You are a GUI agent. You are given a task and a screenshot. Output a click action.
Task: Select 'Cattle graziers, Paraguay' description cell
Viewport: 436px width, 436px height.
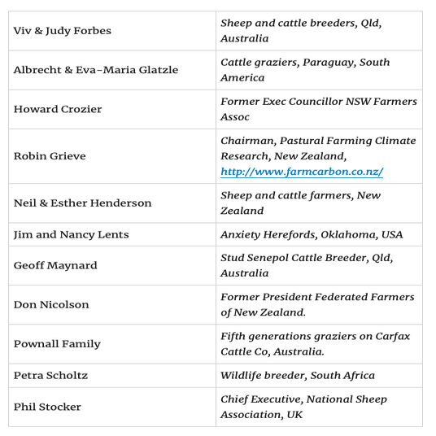point(319,70)
